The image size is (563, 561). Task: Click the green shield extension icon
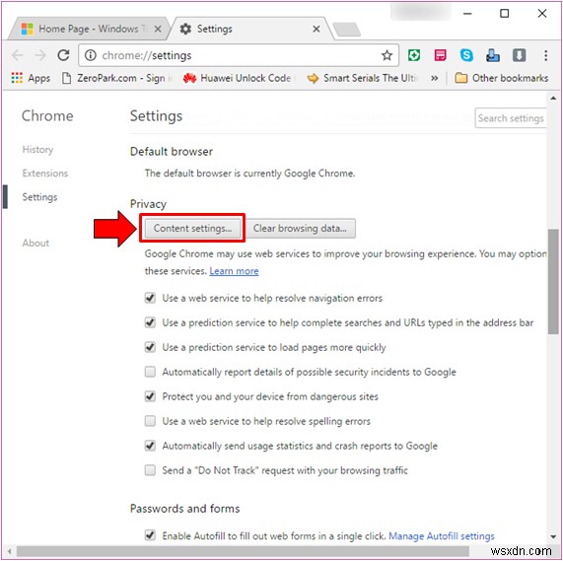pyautogui.click(x=414, y=55)
